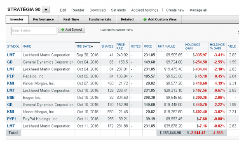Open the Fundamentals tab

(100, 19)
